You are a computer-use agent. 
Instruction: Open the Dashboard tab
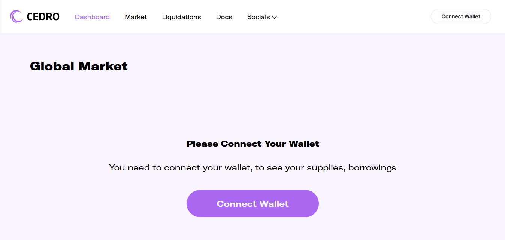(x=92, y=17)
